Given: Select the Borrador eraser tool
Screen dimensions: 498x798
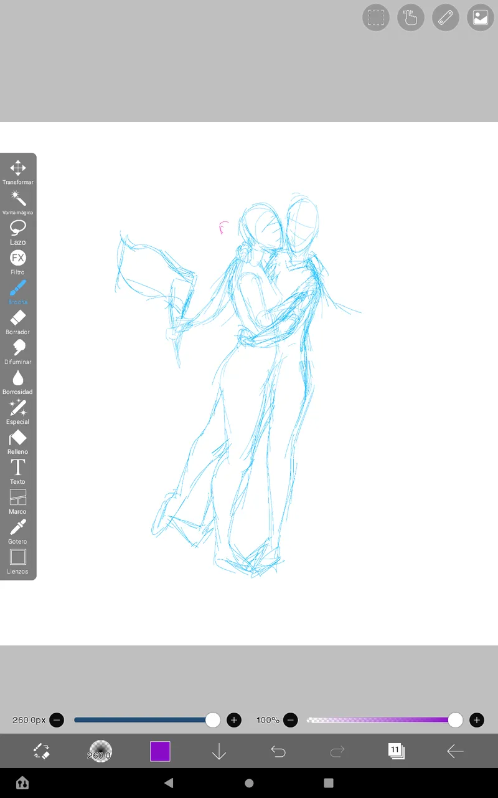Looking at the screenshot, I should click(18, 322).
